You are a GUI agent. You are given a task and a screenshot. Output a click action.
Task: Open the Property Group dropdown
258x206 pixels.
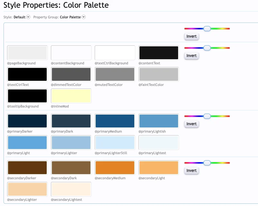pyautogui.click(x=83, y=17)
